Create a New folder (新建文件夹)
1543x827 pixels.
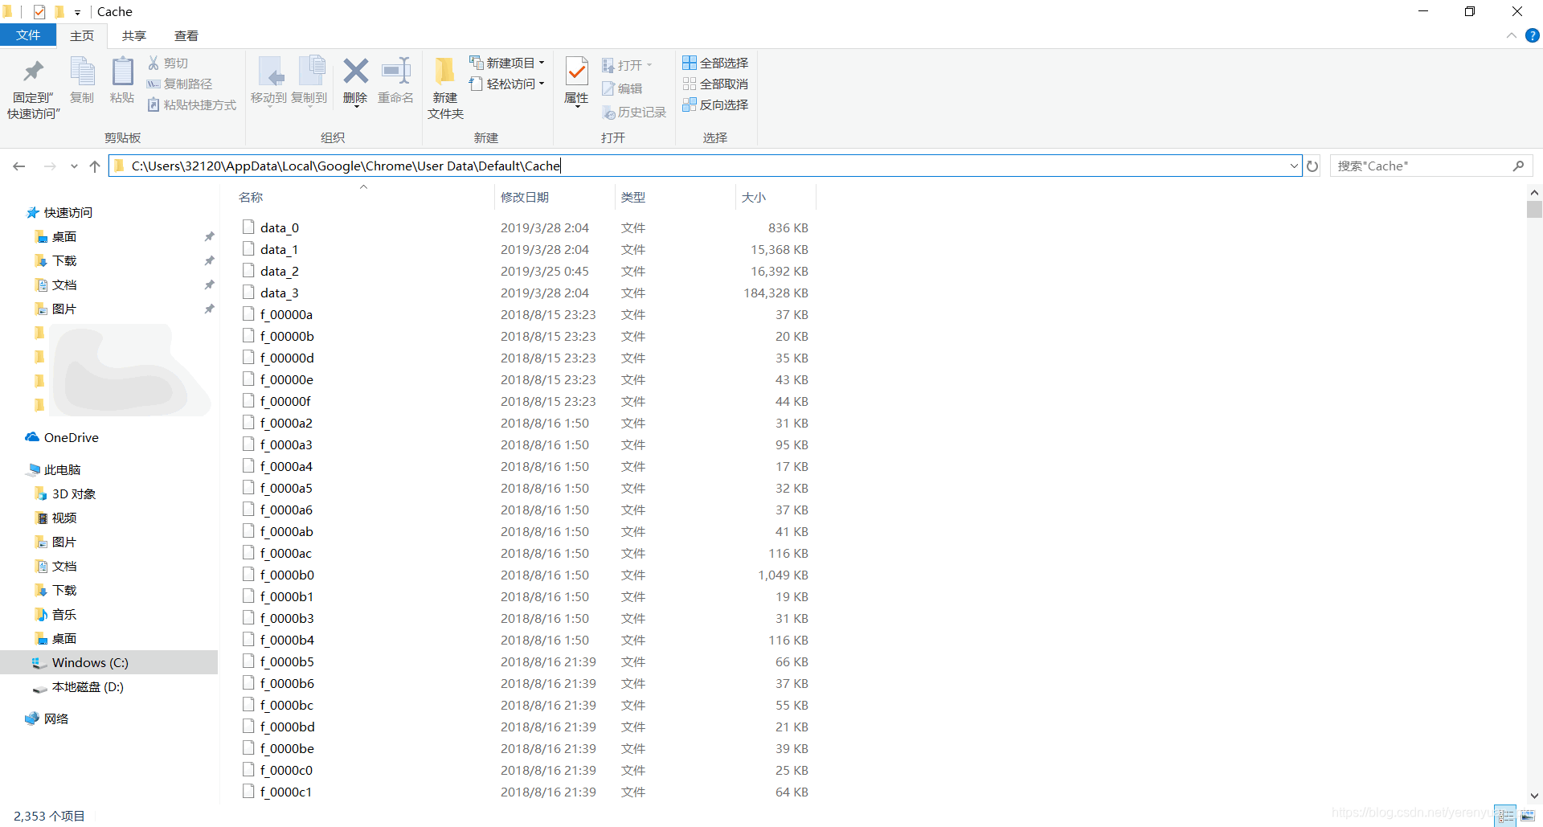point(445,88)
